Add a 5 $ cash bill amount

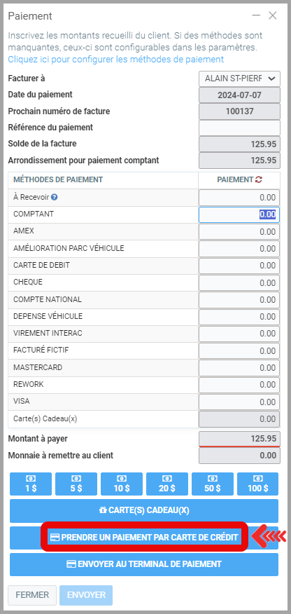coord(76,484)
